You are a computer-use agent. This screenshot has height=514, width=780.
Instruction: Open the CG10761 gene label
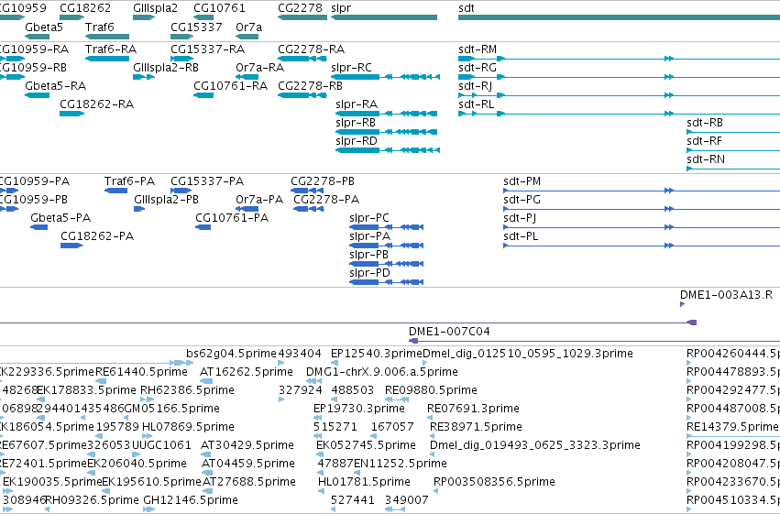click(219, 8)
